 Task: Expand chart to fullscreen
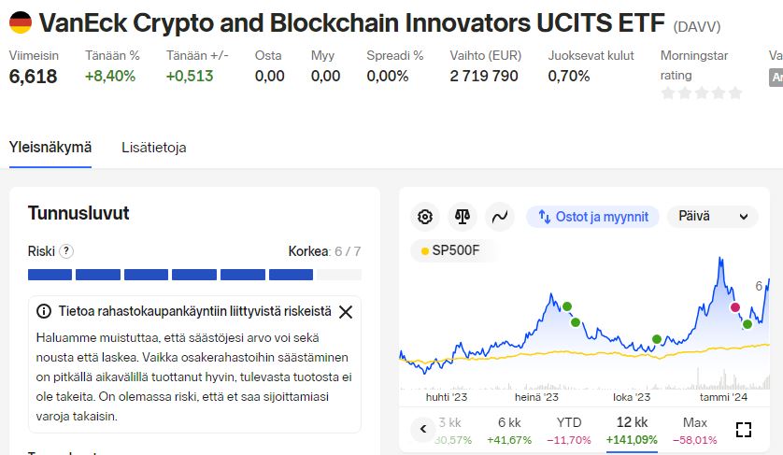744,430
